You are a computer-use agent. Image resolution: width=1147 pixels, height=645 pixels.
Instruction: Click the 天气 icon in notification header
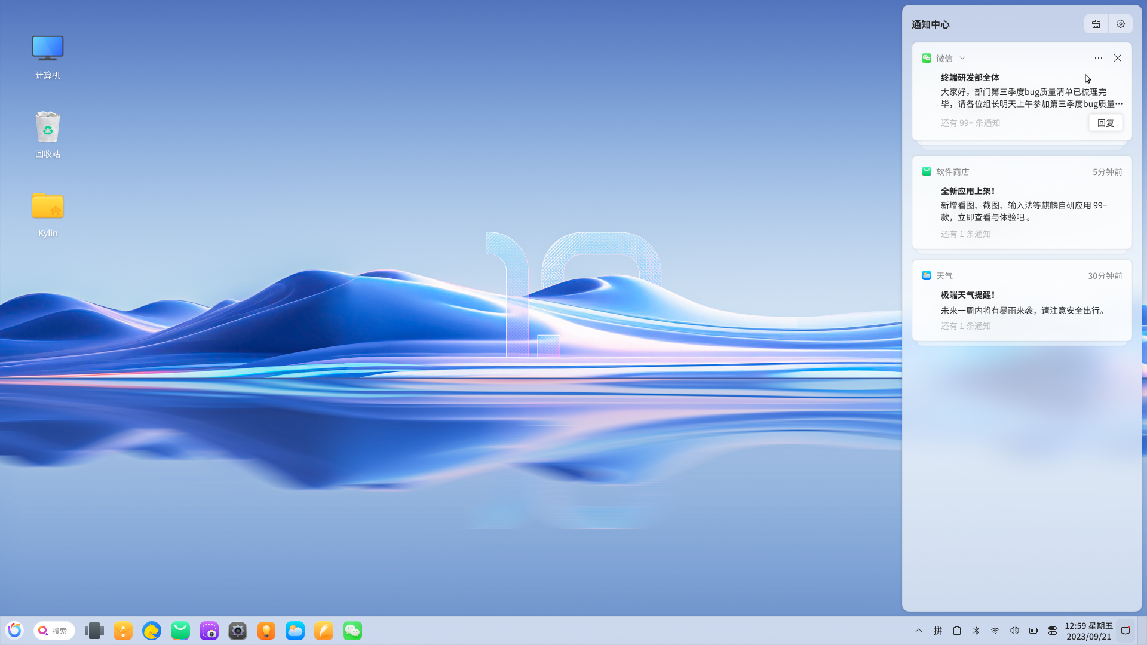(927, 275)
